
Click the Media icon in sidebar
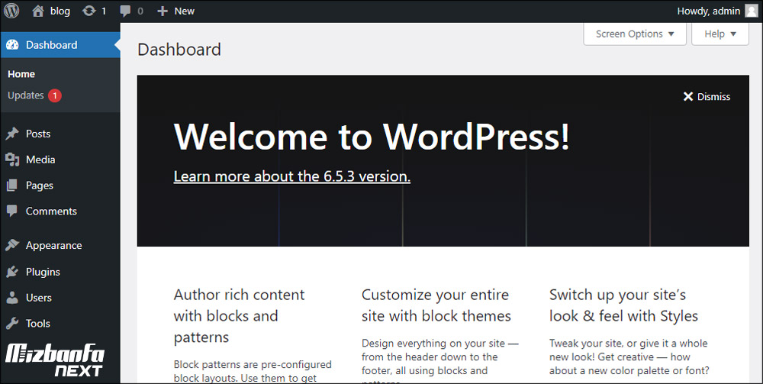[12, 160]
